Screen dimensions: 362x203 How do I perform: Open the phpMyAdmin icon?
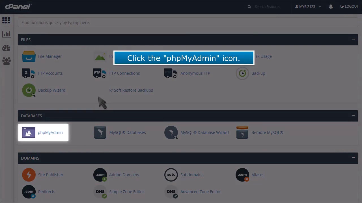click(x=29, y=133)
